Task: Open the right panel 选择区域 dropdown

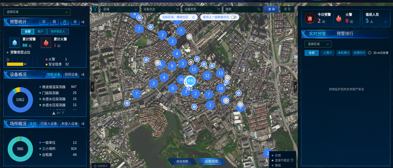Action: coord(318,44)
